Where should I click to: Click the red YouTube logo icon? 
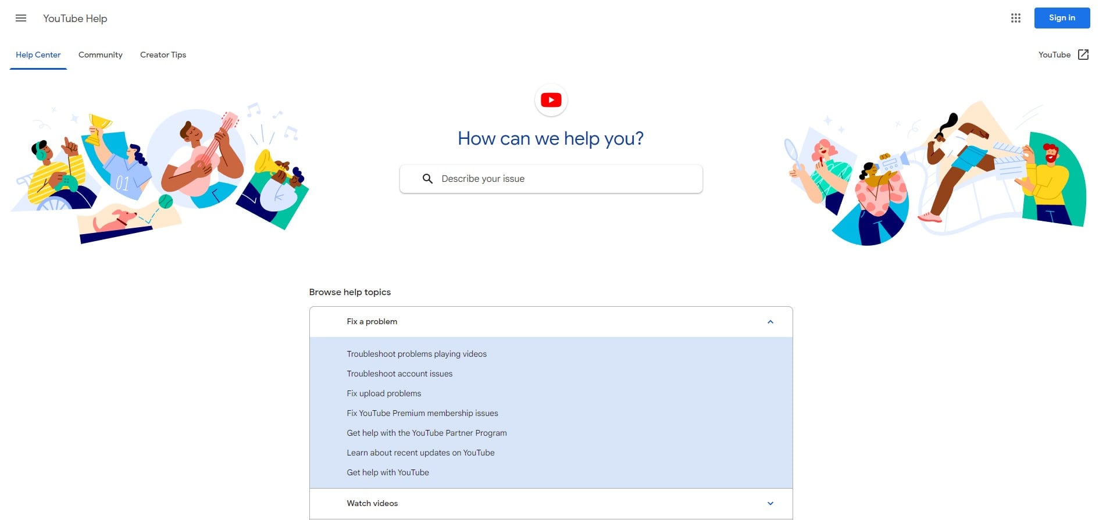[551, 100]
